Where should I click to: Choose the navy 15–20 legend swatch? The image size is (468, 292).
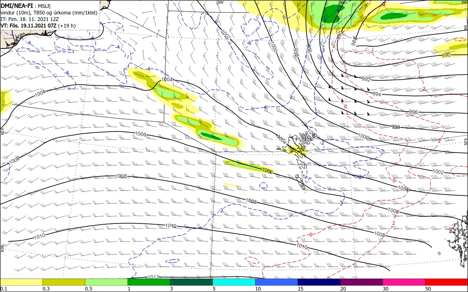point(319,282)
